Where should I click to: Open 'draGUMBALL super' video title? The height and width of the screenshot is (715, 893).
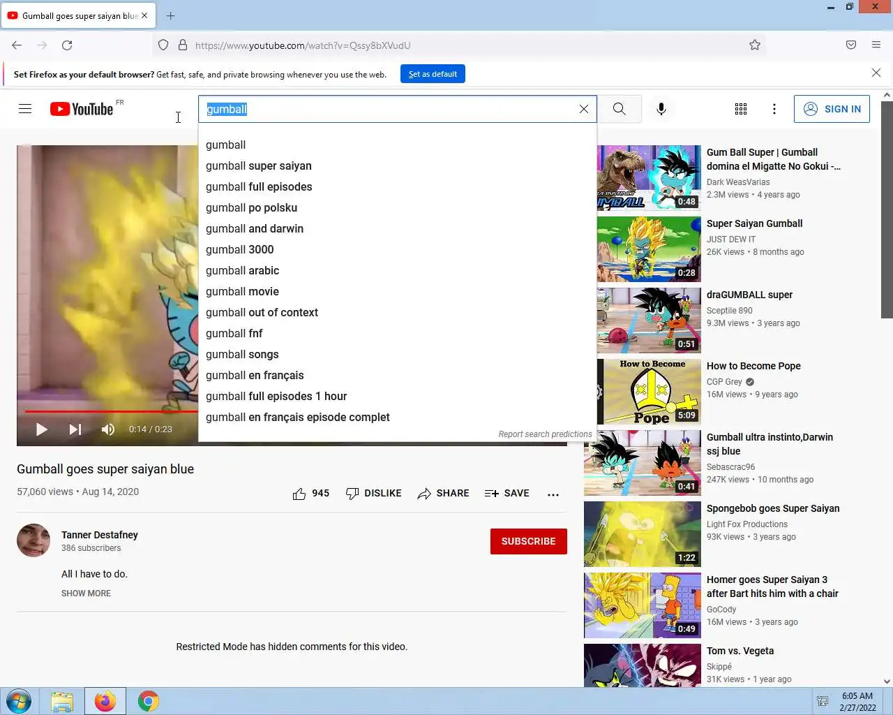749,295
